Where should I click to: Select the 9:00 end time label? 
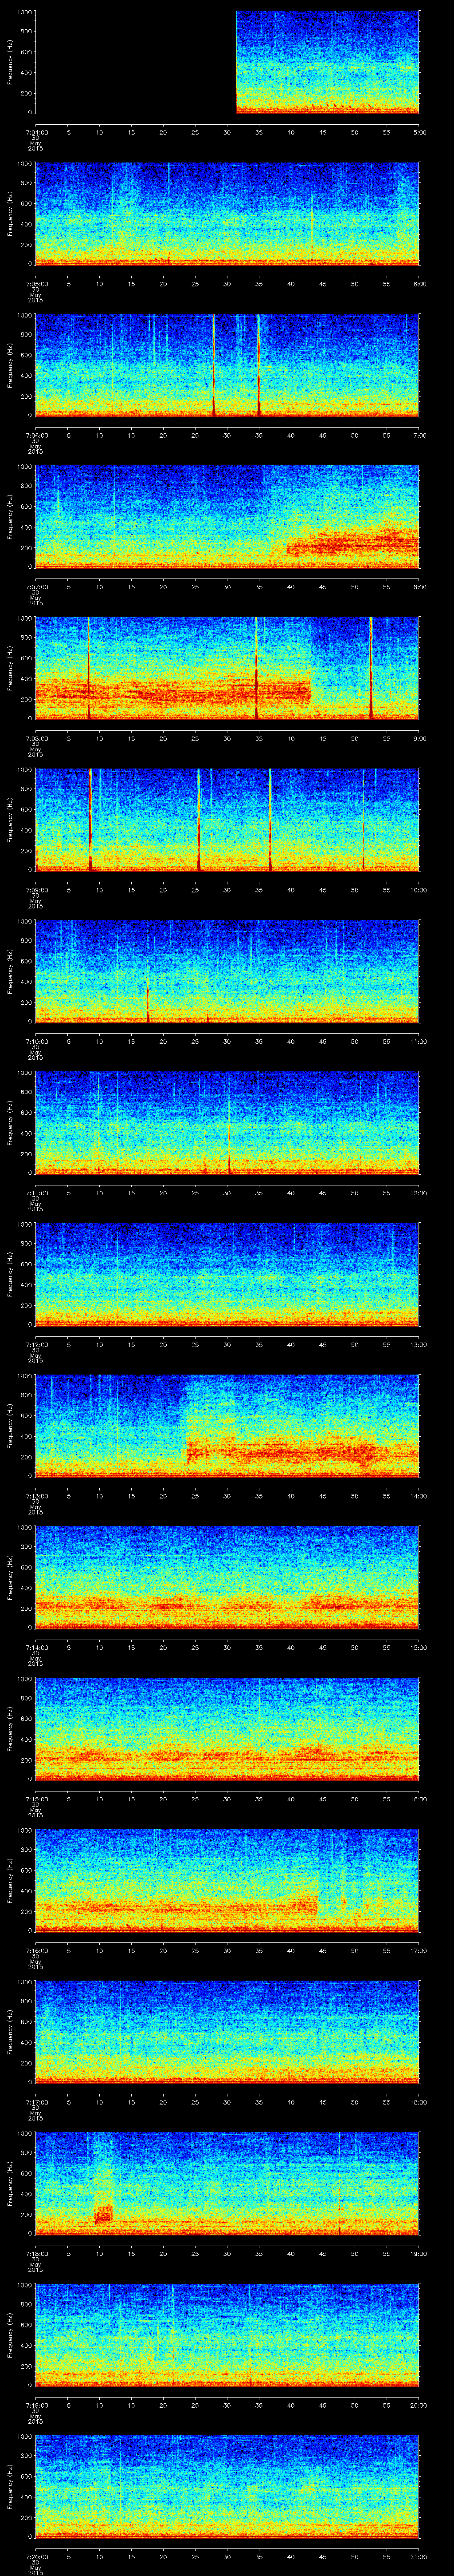[x=419, y=738]
